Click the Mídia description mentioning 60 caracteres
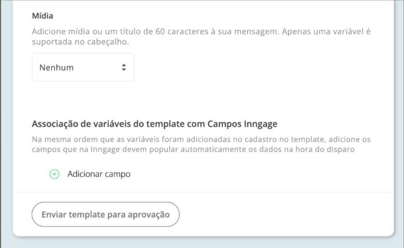The image size is (404, 248). coord(201,37)
